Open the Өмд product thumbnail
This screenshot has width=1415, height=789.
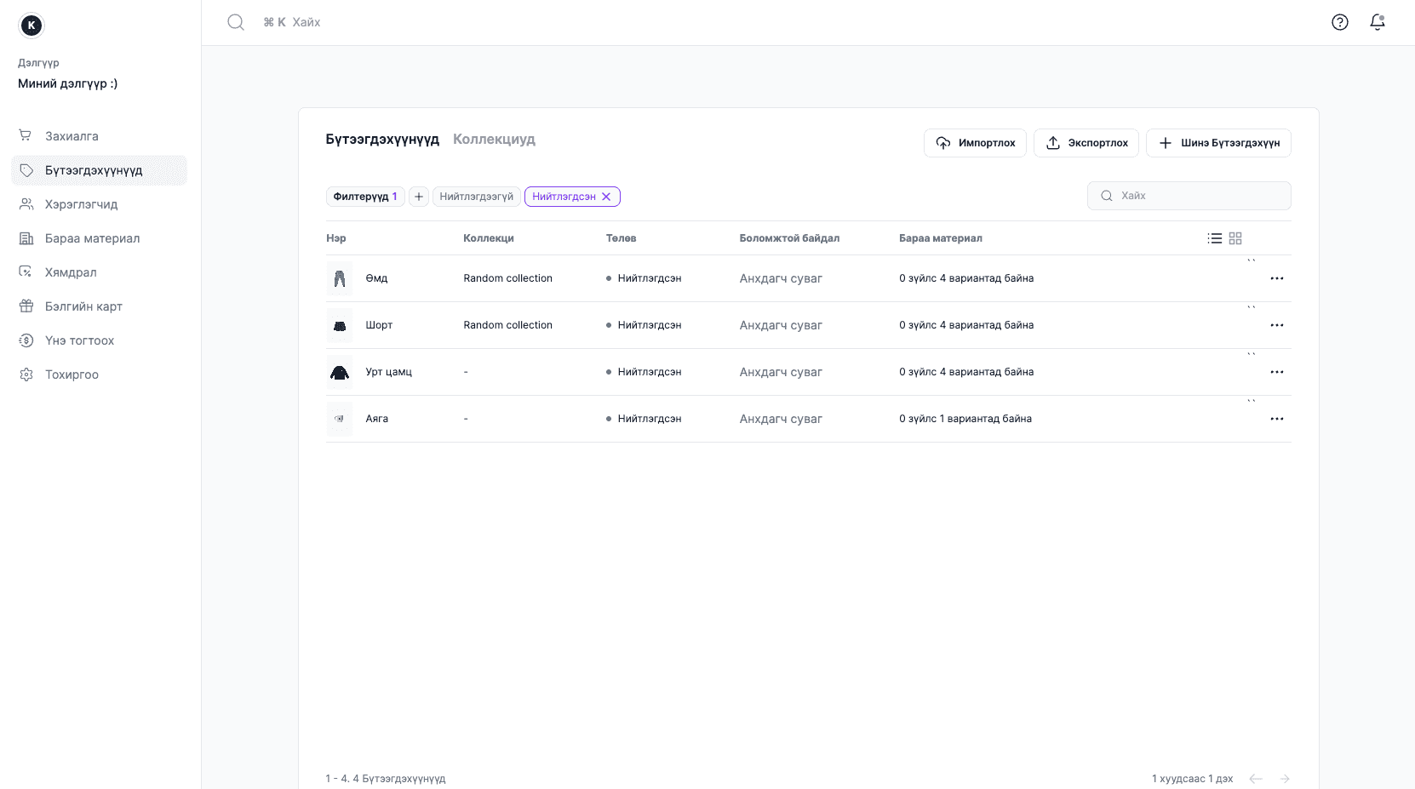click(x=340, y=278)
